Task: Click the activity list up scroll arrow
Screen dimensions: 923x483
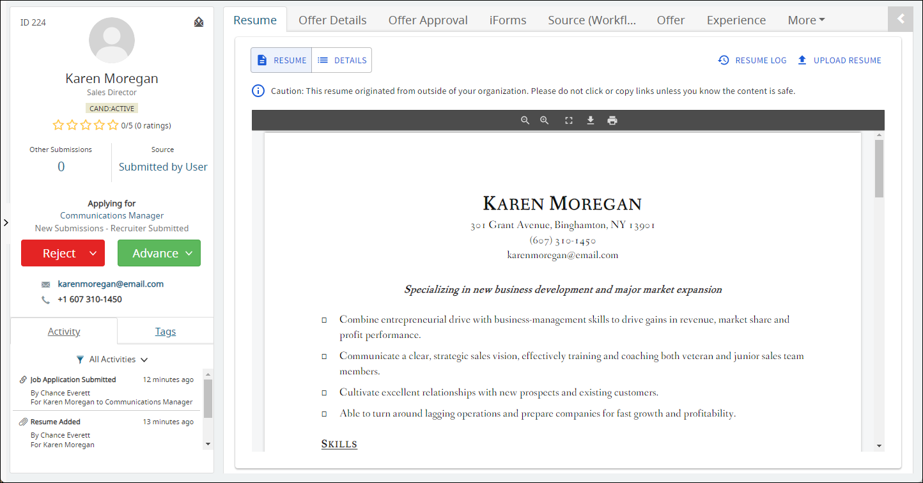Action: click(x=208, y=373)
